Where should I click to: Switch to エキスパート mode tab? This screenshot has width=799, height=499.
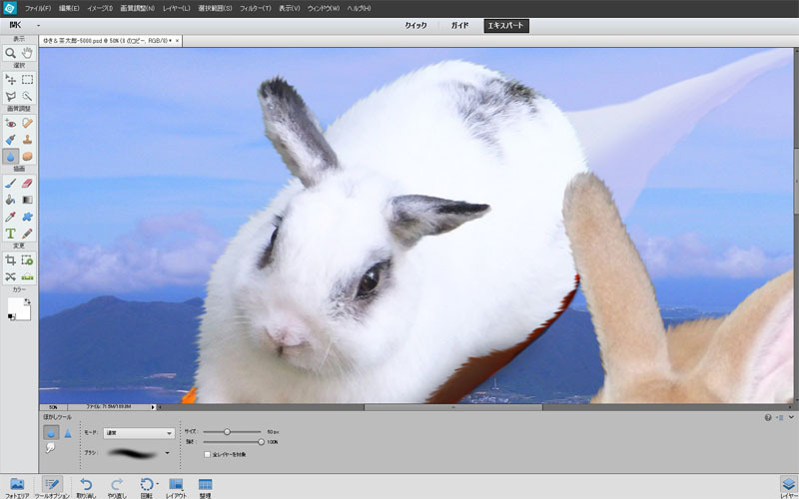506,26
